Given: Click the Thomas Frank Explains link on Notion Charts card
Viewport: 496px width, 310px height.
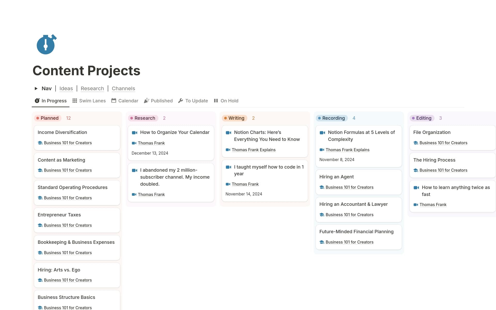Looking at the screenshot, I should [x=253, y=150].
